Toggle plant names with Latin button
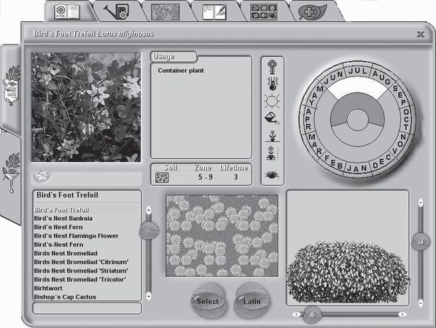 point(252,301)
